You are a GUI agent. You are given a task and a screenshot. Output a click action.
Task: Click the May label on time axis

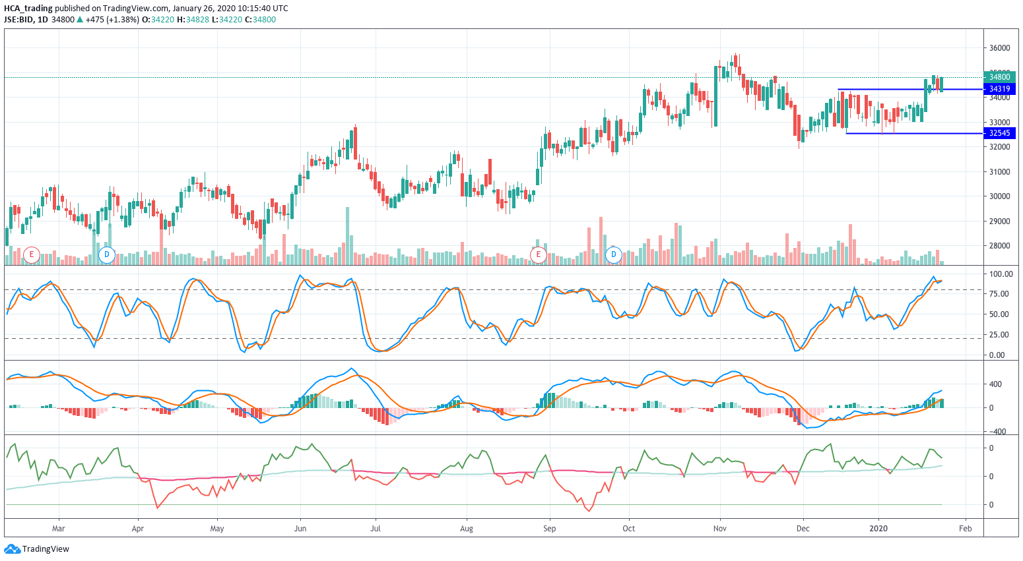[x=217, y=529]
